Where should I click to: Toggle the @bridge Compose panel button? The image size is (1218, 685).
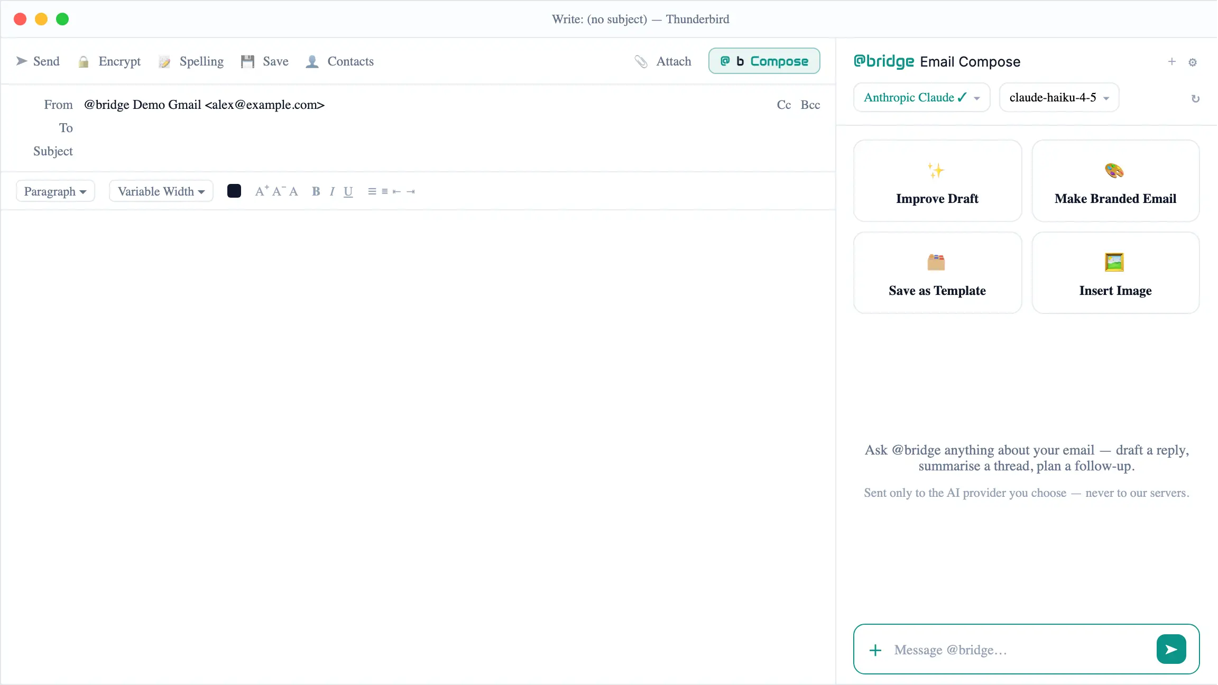click(x=764, y=61)
